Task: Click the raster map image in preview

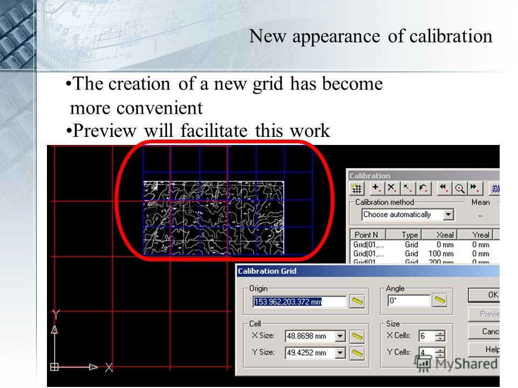Action: (x=214, y=218)
